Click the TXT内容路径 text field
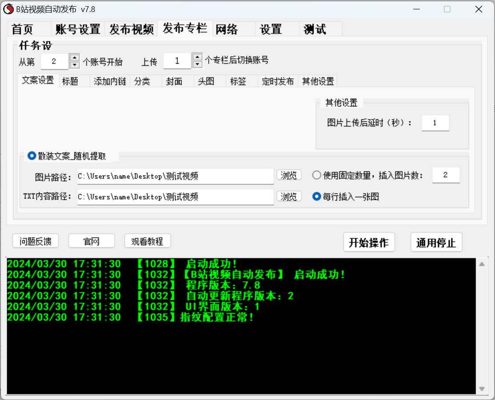The height and width of the screenshot is (400, 495). (x=175, y=197)
